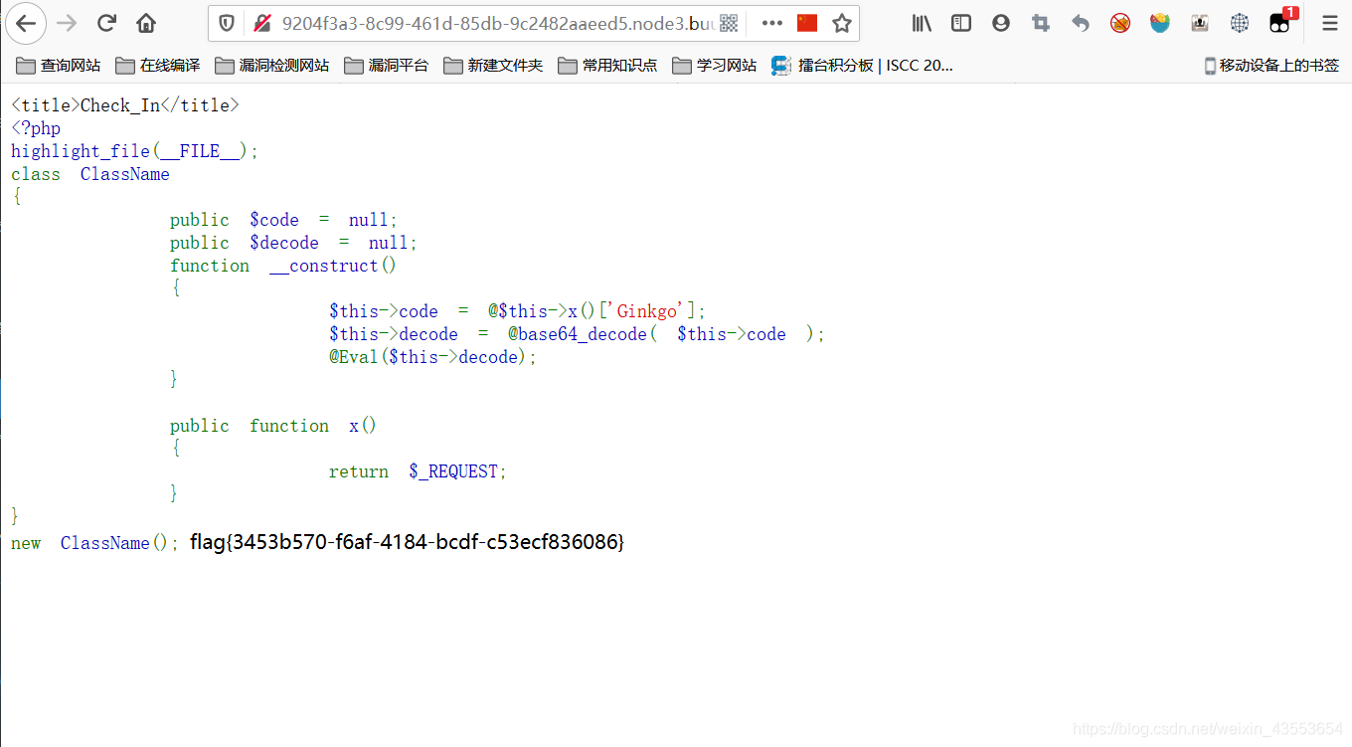This screenshot has height=747, width=1352.
Task: Click the China flag icon in address bar
Action: [807, 23]
